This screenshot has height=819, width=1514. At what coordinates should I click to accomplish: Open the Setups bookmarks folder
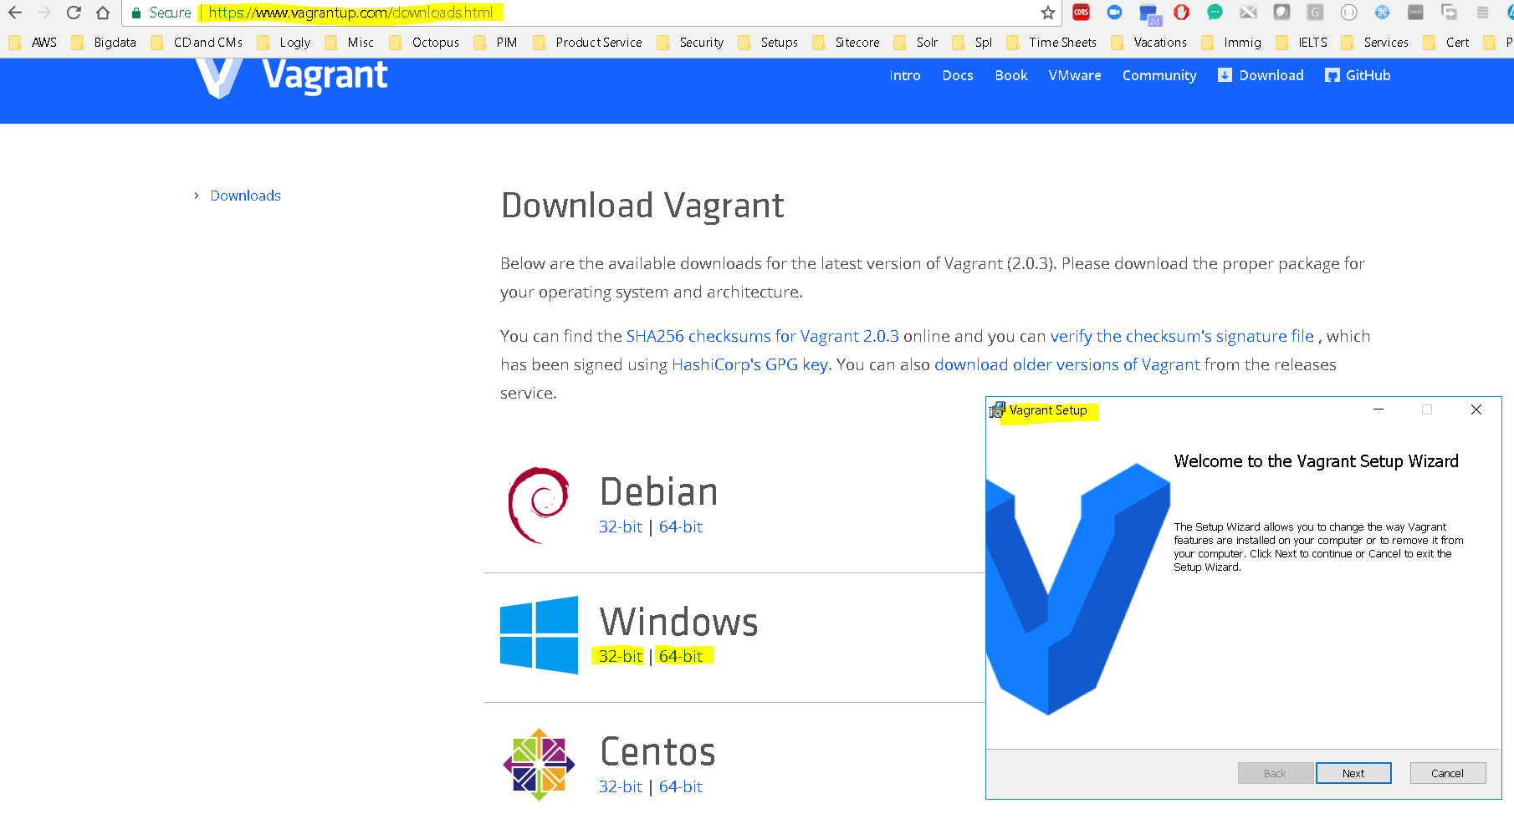[768, 43]
